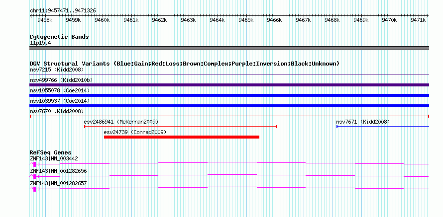Image resolution: width=443 pixels, height=217 pixels.
Task: Select the blue nsv1039537 gain bar
Action: click(229, 106)
